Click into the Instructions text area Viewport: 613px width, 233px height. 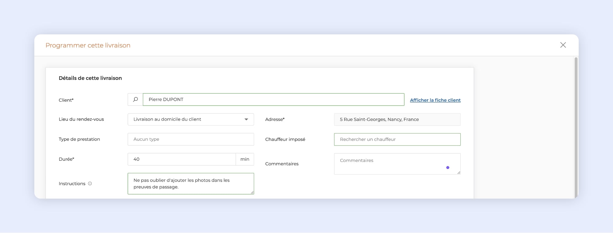click(x=190, y=184)
